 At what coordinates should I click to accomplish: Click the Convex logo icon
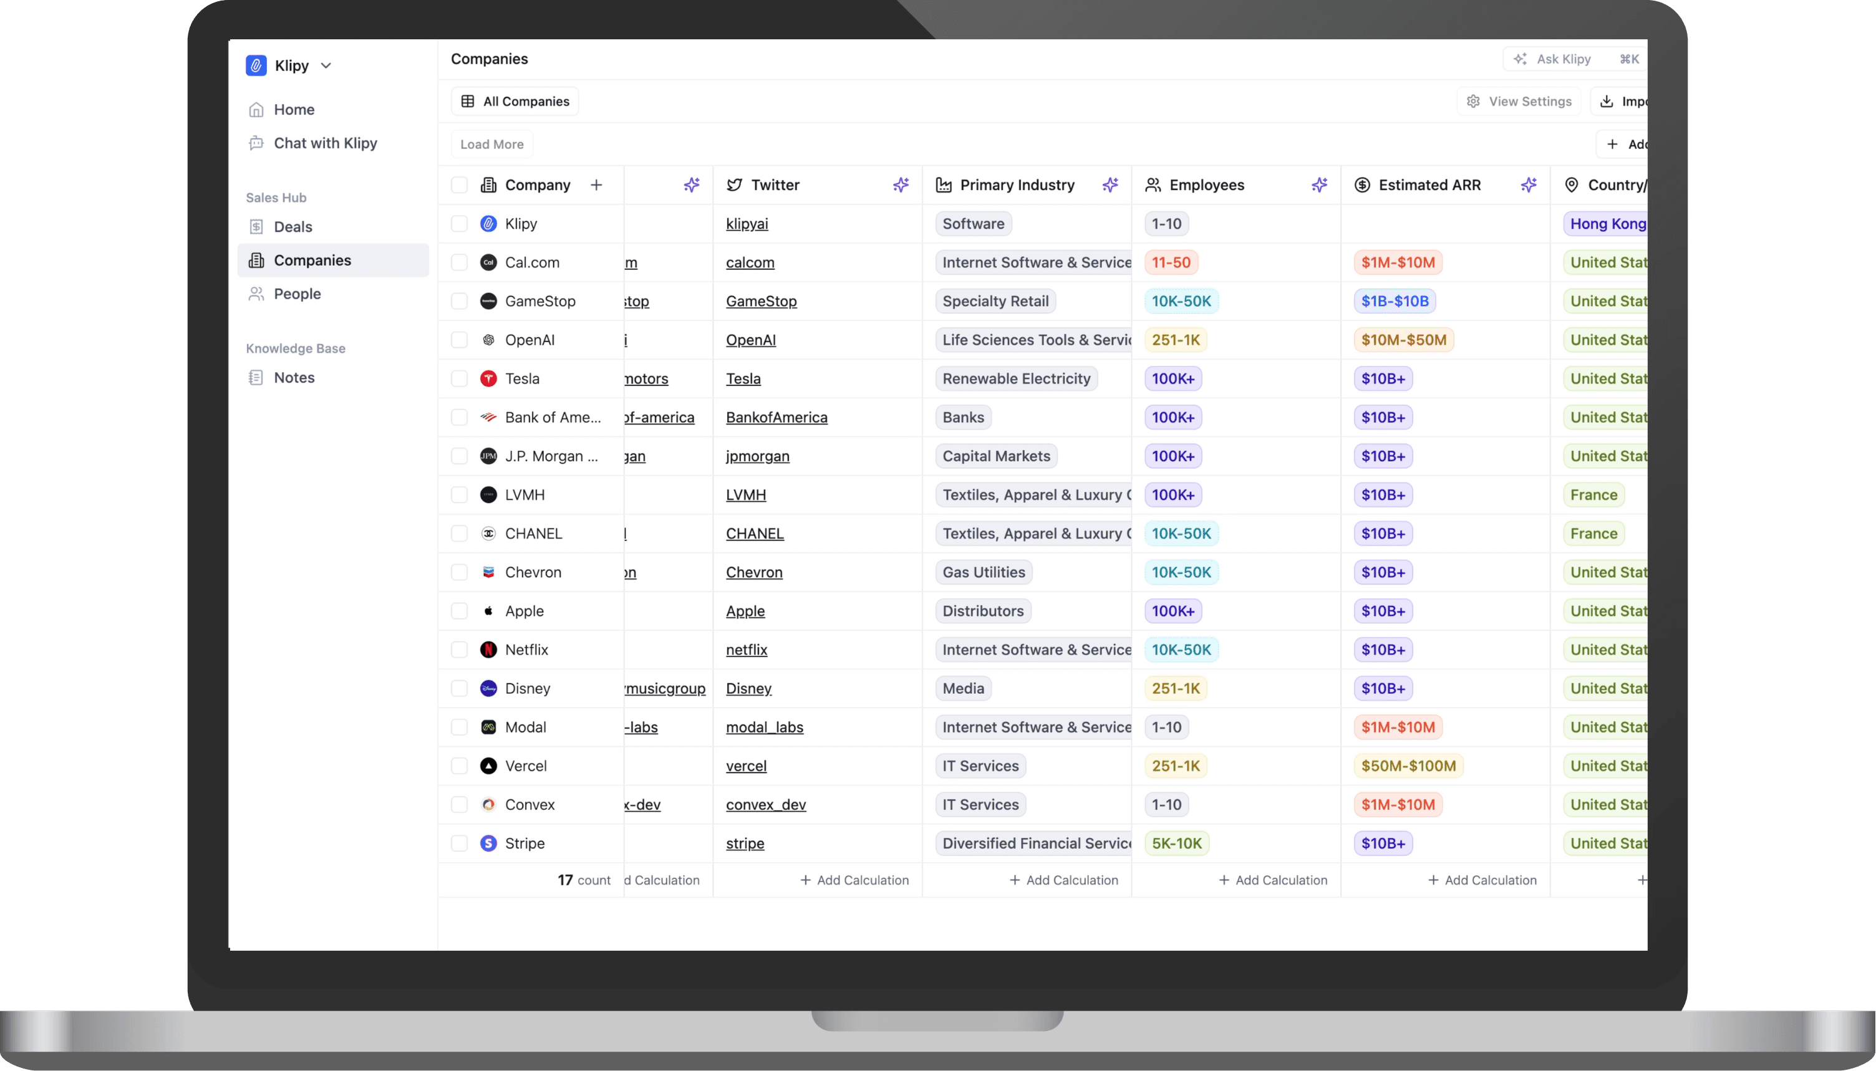[488, 805]
